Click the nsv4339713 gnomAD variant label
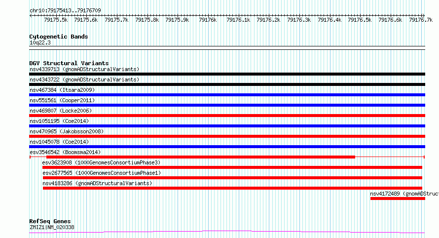This screenshot has height=238, width=439. click(x=84, y=69)
